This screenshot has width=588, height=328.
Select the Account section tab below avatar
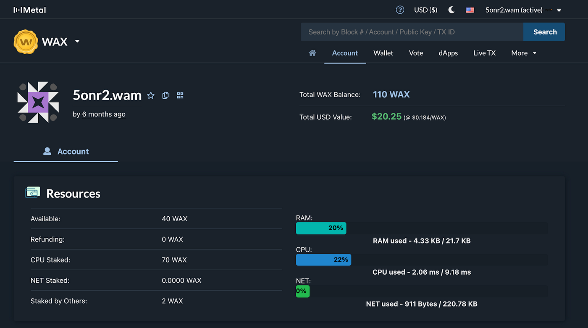pyautogui.click(x=66, y=152)
